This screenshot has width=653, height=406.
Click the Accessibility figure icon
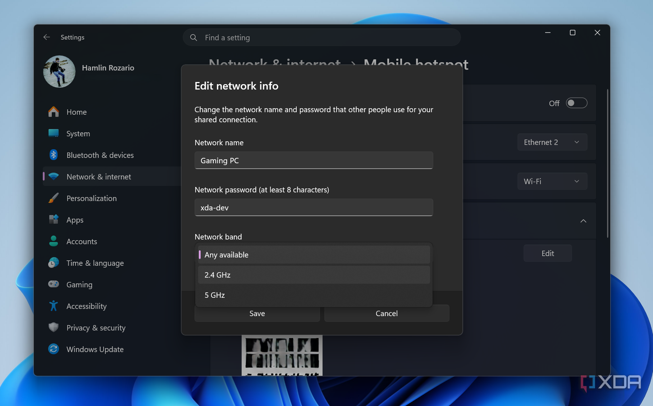(x=54, y=306)
